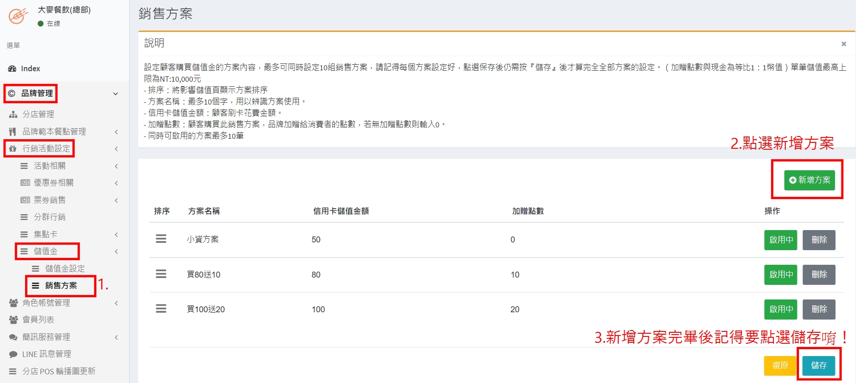Expand the 品牌範本餐點管理 submenu arrow

(x=116, y=132)
